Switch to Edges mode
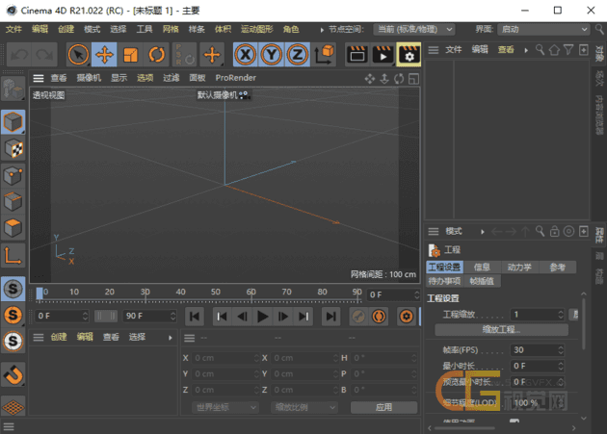 coord(13,202)
